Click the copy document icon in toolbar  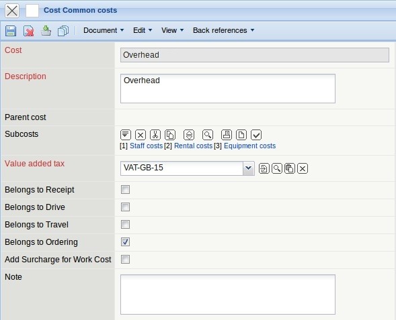[63, 31]
